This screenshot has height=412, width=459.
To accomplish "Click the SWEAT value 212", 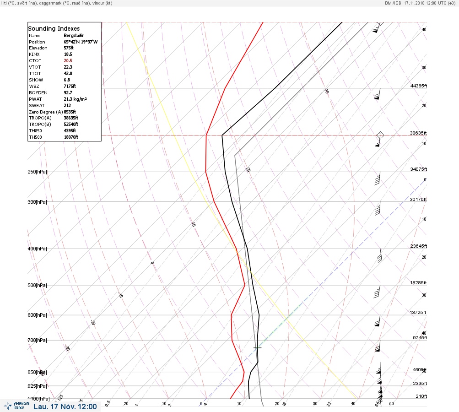I will pyautogui.click(x=67, y=105).
